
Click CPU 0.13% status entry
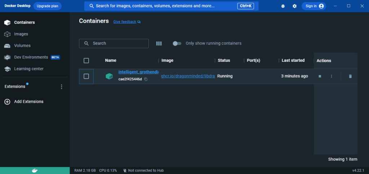(108, 170)
